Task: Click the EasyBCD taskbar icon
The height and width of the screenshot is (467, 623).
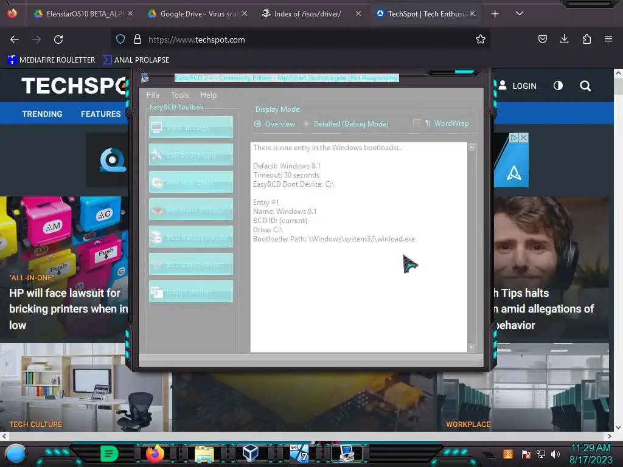Action: coord(347,454)
